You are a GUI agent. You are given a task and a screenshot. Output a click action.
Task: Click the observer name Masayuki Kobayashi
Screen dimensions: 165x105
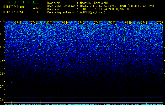(94, 3)
